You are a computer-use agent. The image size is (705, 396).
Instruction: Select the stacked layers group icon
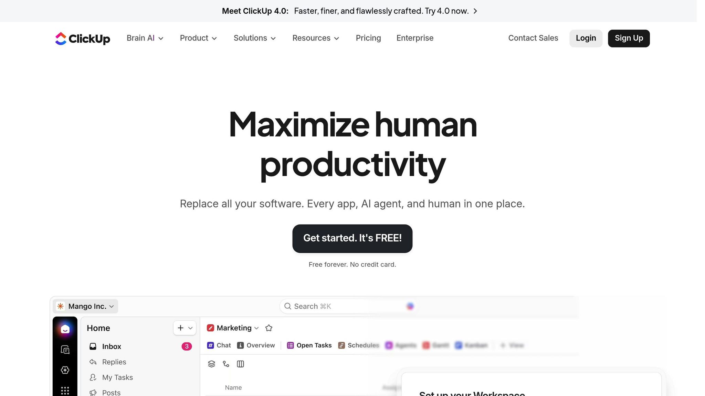(x=211, y=364)
